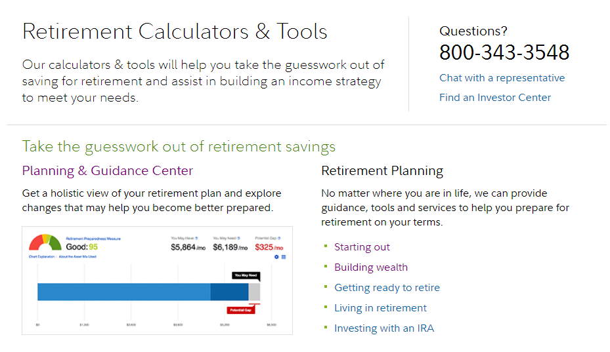Click help icon next to You May Need

point(238,238)
